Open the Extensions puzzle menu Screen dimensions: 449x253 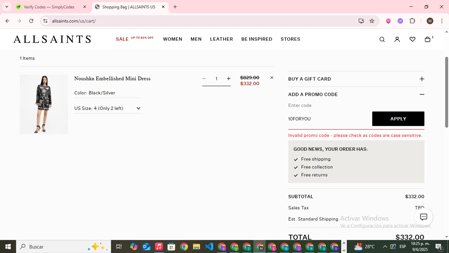click(412, 21)
